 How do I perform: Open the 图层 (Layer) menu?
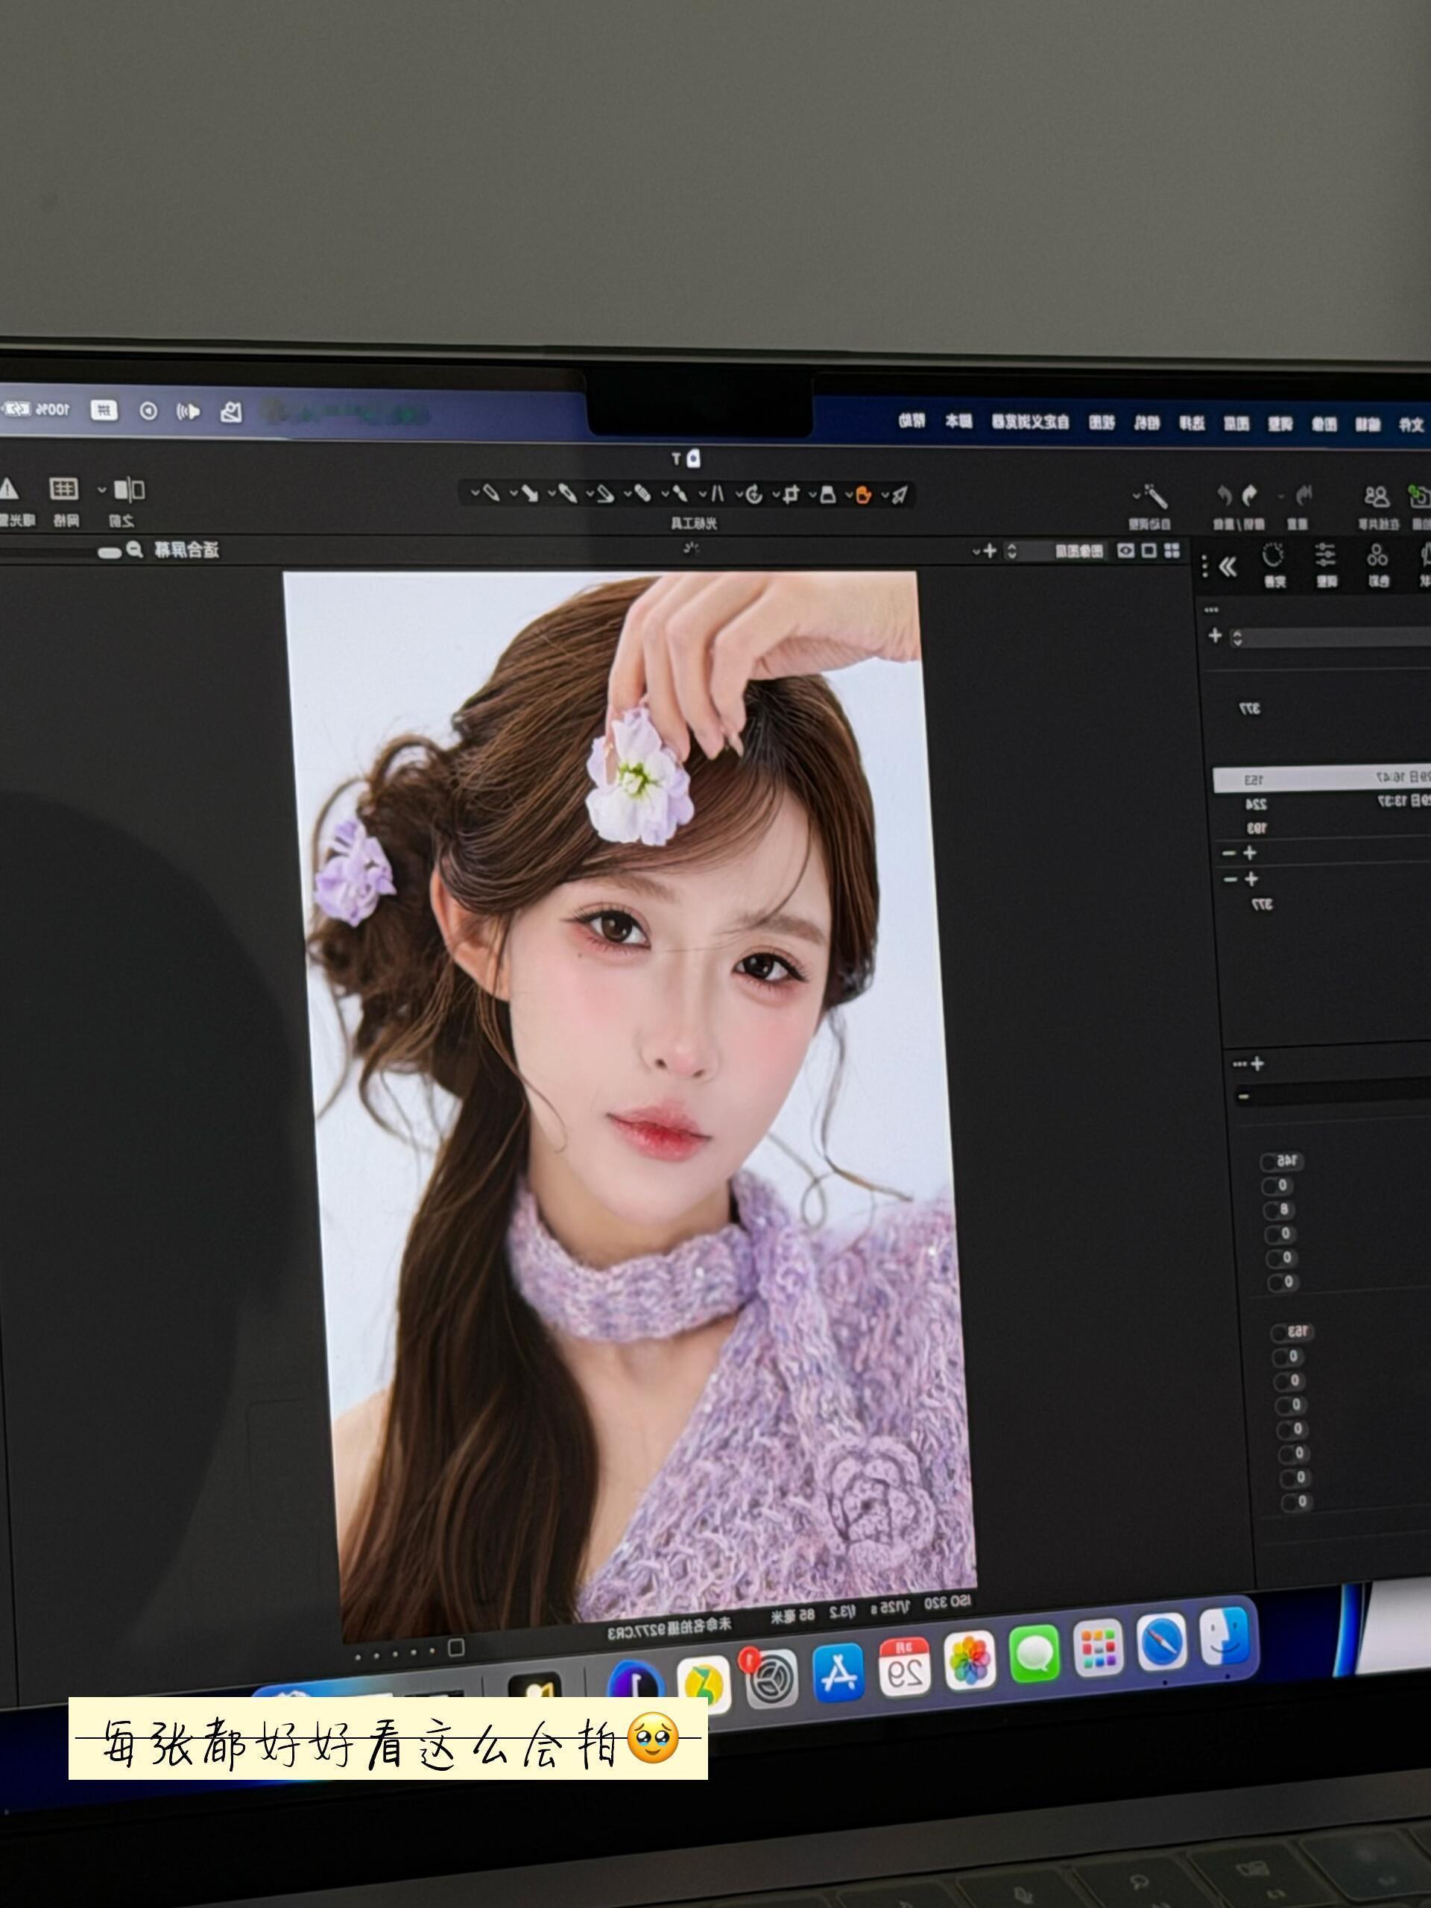click(1237, 423)
